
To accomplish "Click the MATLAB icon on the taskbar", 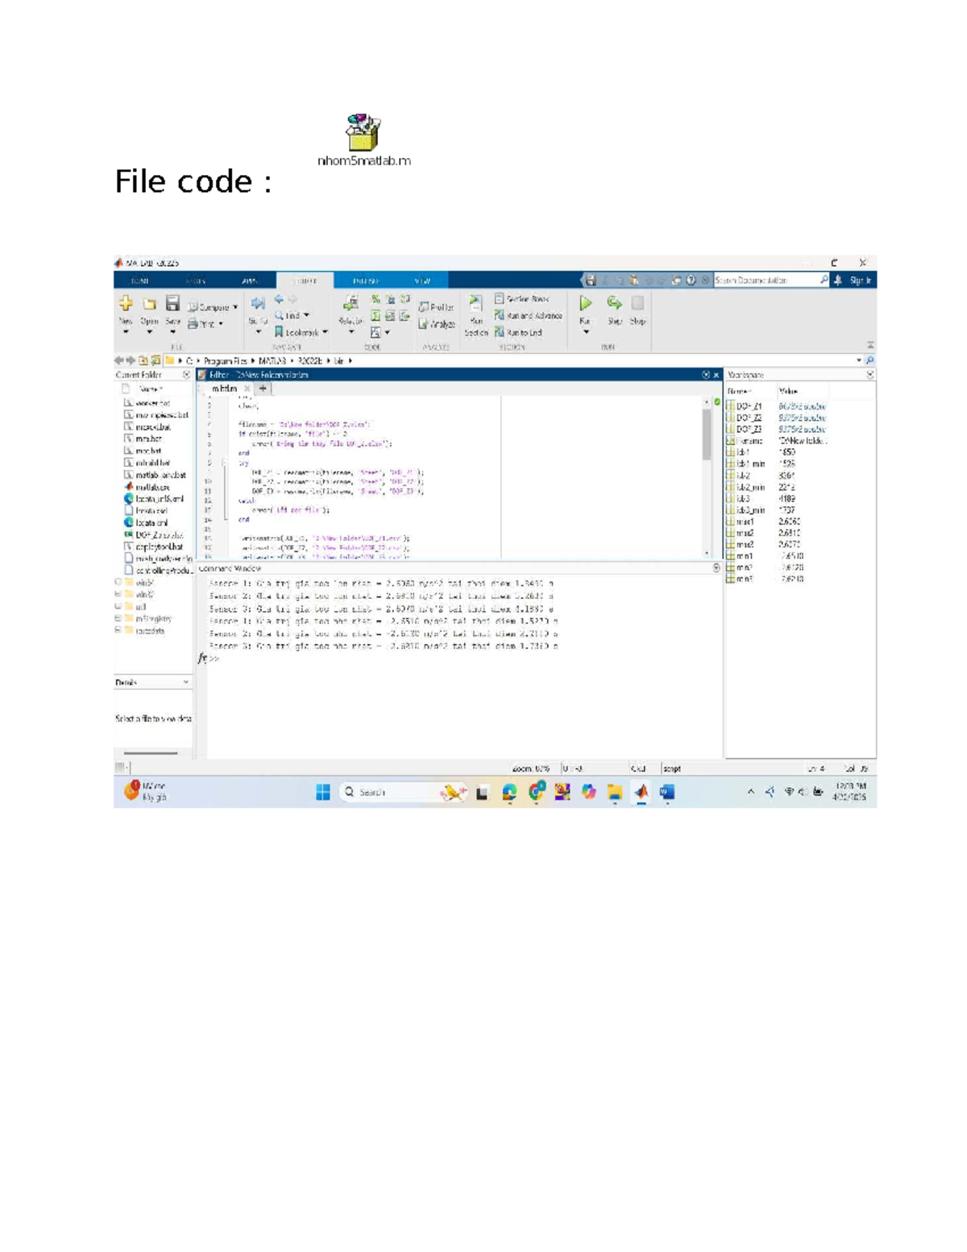I will tap(641, 792).
